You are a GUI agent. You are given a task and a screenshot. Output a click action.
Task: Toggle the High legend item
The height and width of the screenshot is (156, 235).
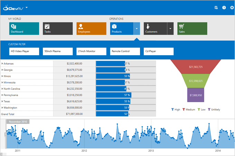pos(176,109)
